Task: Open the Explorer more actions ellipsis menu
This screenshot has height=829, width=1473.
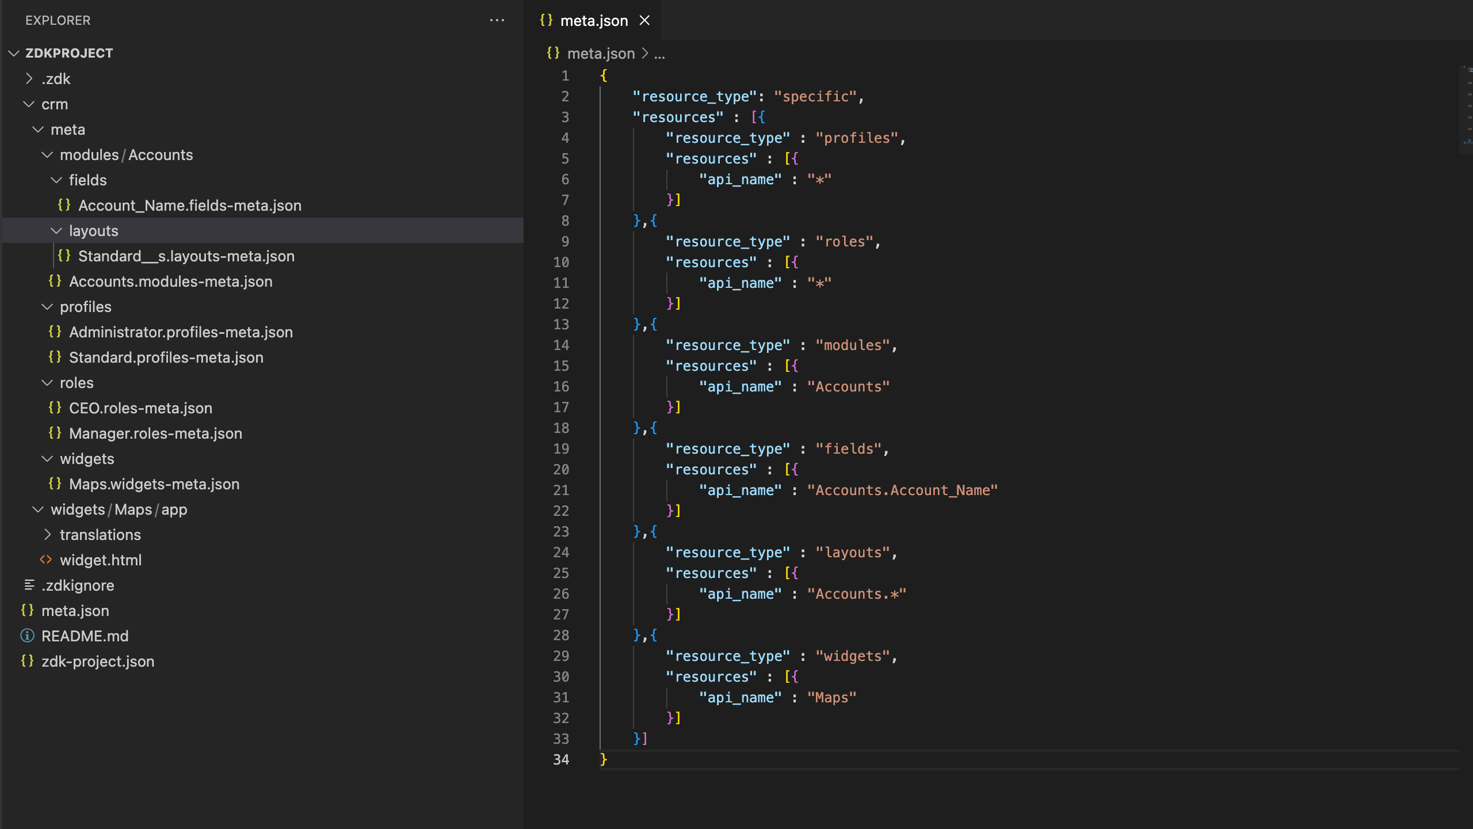Action: click(x=497, y=20)
